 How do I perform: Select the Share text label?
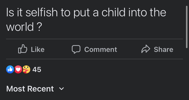pyautogui.click(x=164, y=49)
